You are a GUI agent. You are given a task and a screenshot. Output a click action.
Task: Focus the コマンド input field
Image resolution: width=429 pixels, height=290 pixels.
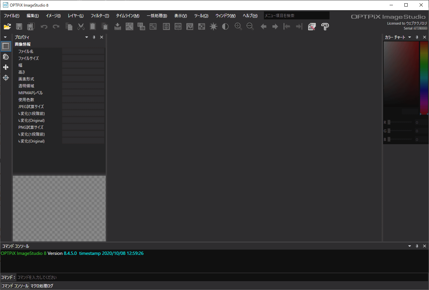[x=222, y=278]
